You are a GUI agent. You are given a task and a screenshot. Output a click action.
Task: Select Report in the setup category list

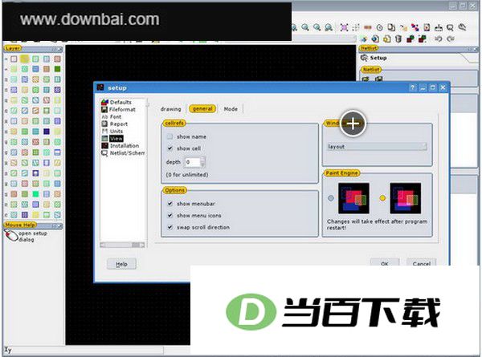click(115, 124)
